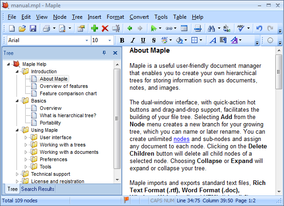Click the red Delete node icon

pos(105,28)
